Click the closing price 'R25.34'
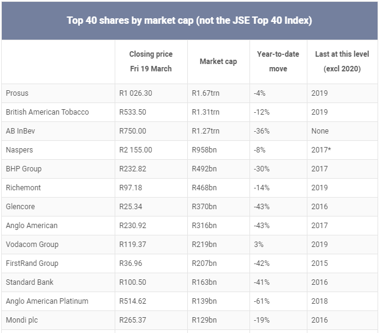380x333 pixels. pyautogui.click(x=131, y=207)
